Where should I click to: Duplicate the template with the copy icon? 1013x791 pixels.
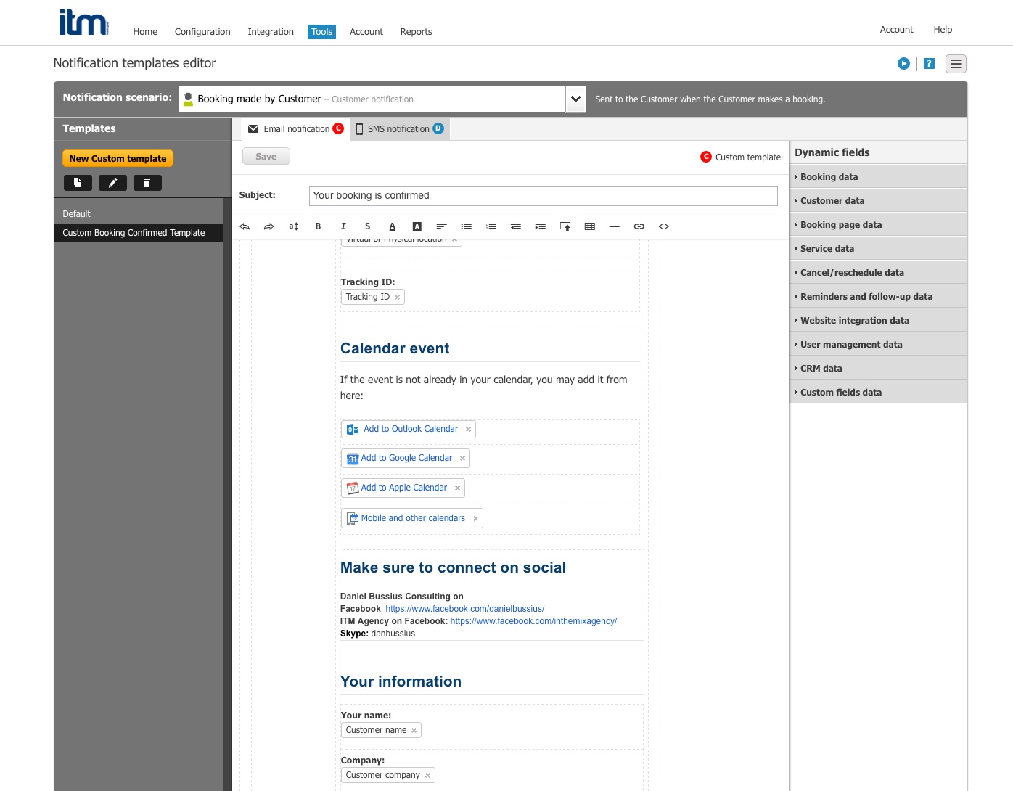click(x=78, y=183)
